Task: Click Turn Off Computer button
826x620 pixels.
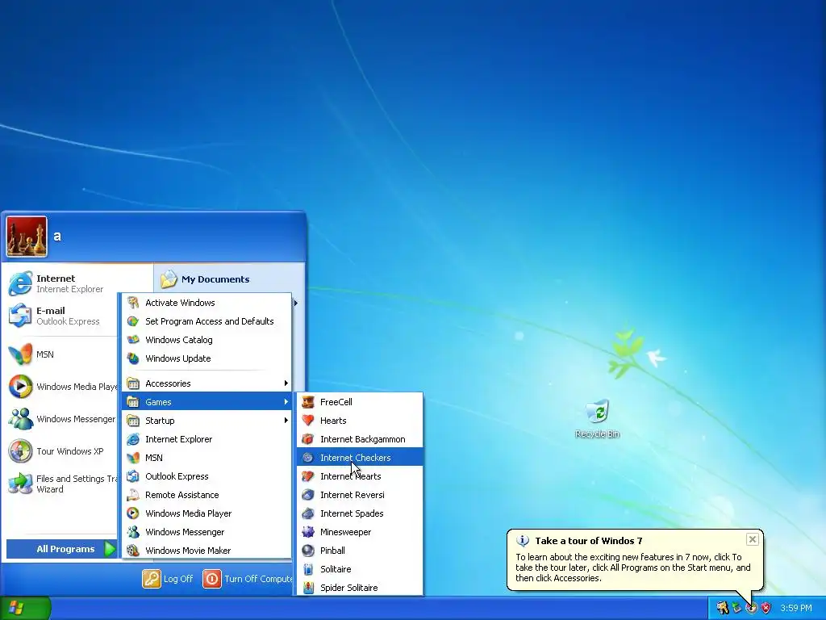Action: (248, 579)
